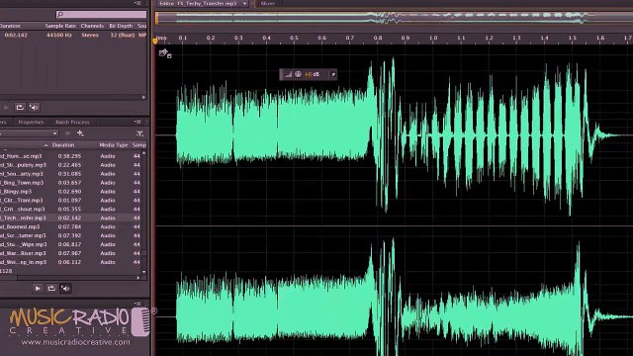Image resolution: width=633 pixels, height=356 pixels.
Task: Click the Media Browser Play preview button
Action: (38, 288)
